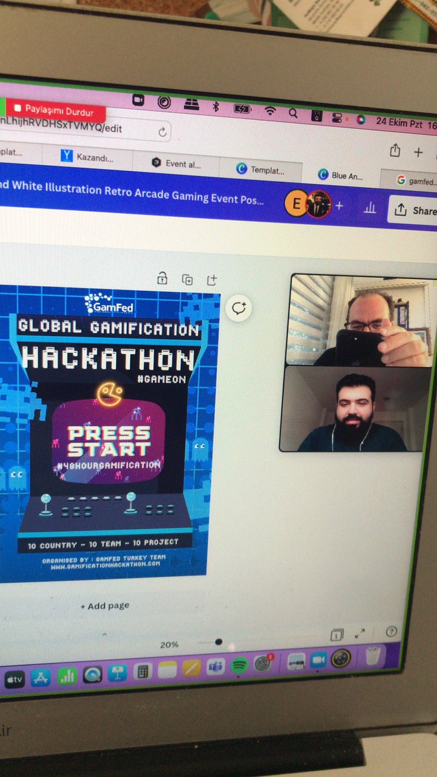The image size is (437, 777).
Task: Open the Wi-Fi menu bar icon
Action: click(270, 111)
